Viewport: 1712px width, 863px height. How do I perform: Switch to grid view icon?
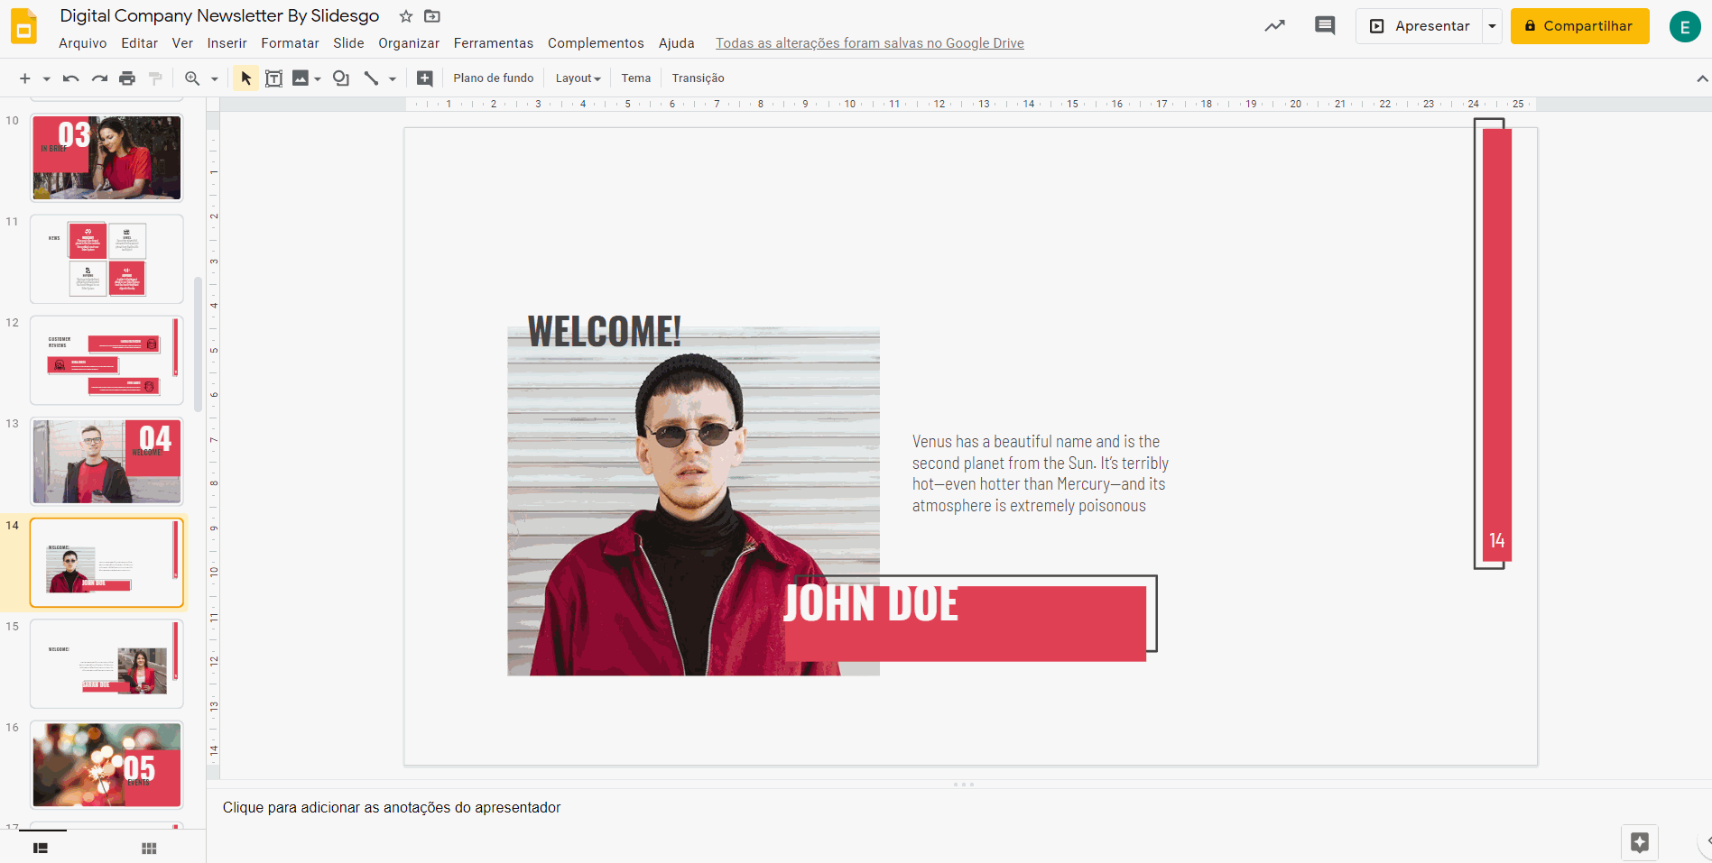149,848
